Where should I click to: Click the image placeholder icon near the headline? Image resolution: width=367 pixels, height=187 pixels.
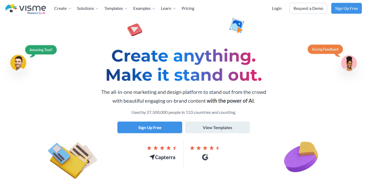(x=235, y=26)
